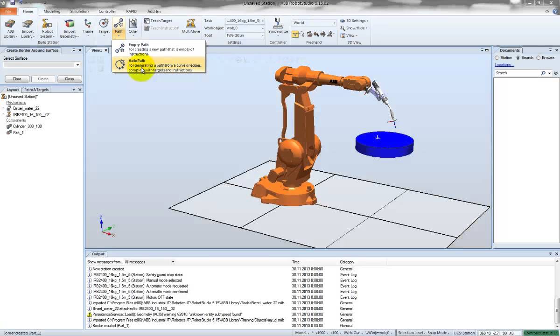Switch to the RAPID tab

pyautogui.click(x=132, y=11)
